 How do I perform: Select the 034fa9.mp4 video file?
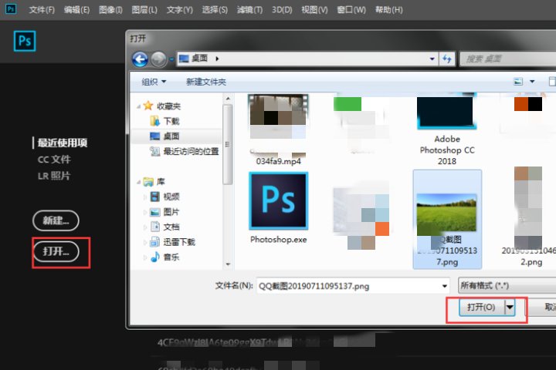pyautogui.click(x=278, y=130)
